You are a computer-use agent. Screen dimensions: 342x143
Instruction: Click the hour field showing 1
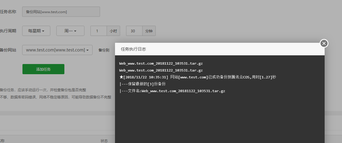pyautogui.click(x=99, y=31)
